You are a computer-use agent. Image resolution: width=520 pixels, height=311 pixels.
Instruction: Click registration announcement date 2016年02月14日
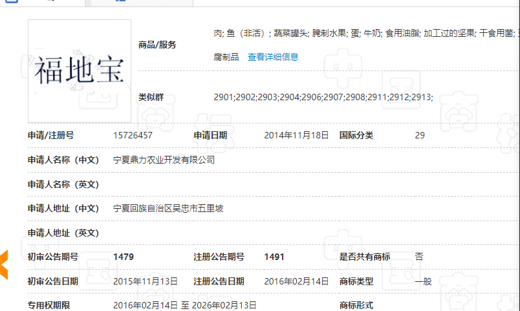pyautogui.click(x=296, y=281)
